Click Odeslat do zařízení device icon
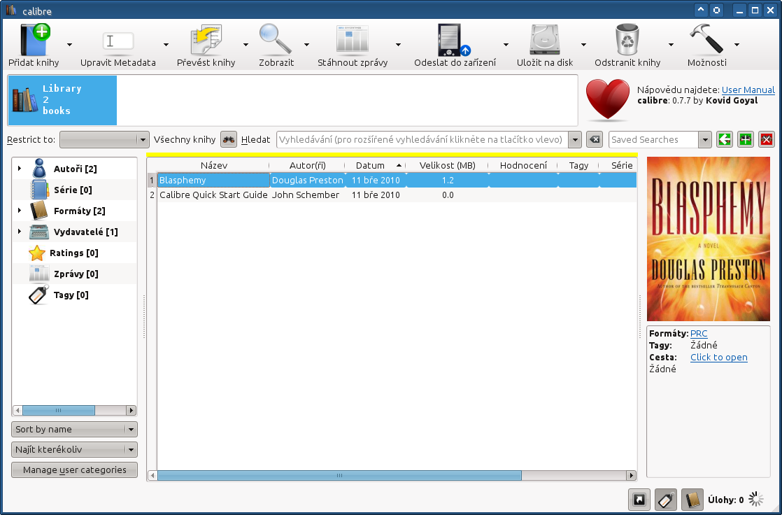This screenshot has height=515, width=782. [455, 40]
